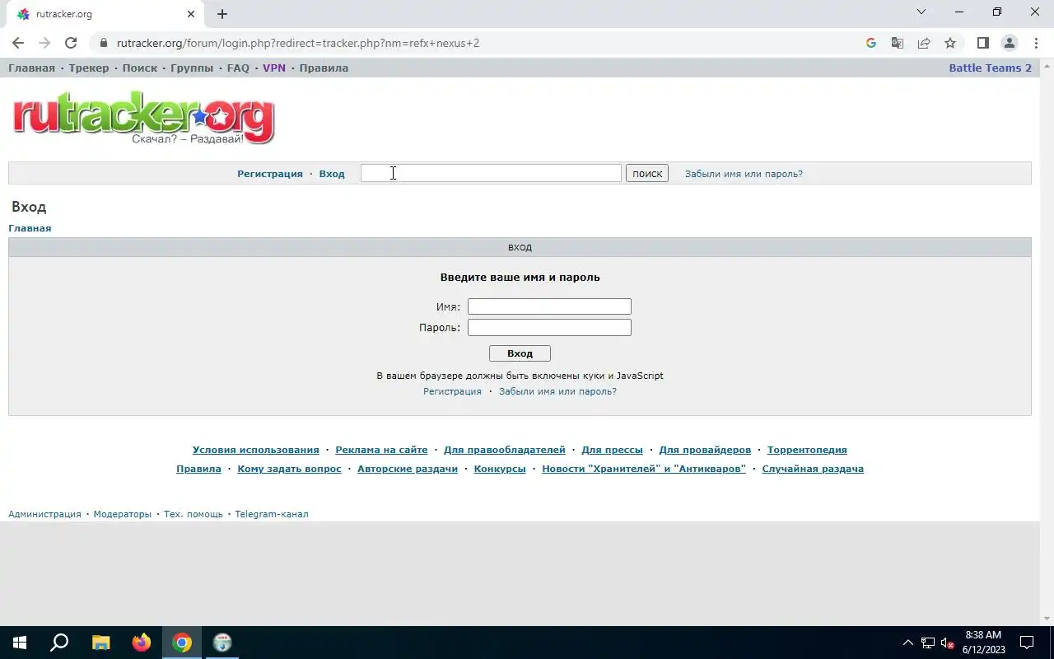The image size is (1054, 659).
Task: Open a new browser tab
Action: 222,14
